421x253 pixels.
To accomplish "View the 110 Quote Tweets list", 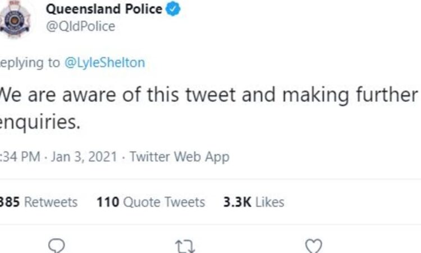I will click(x=150, y=202).
